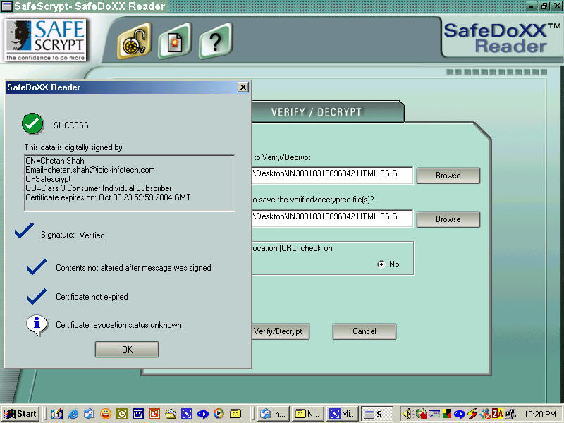Switch to the VERIFY / DECRYPT tab
Screen dimensions: 564x423
click(x=316, y=112)
